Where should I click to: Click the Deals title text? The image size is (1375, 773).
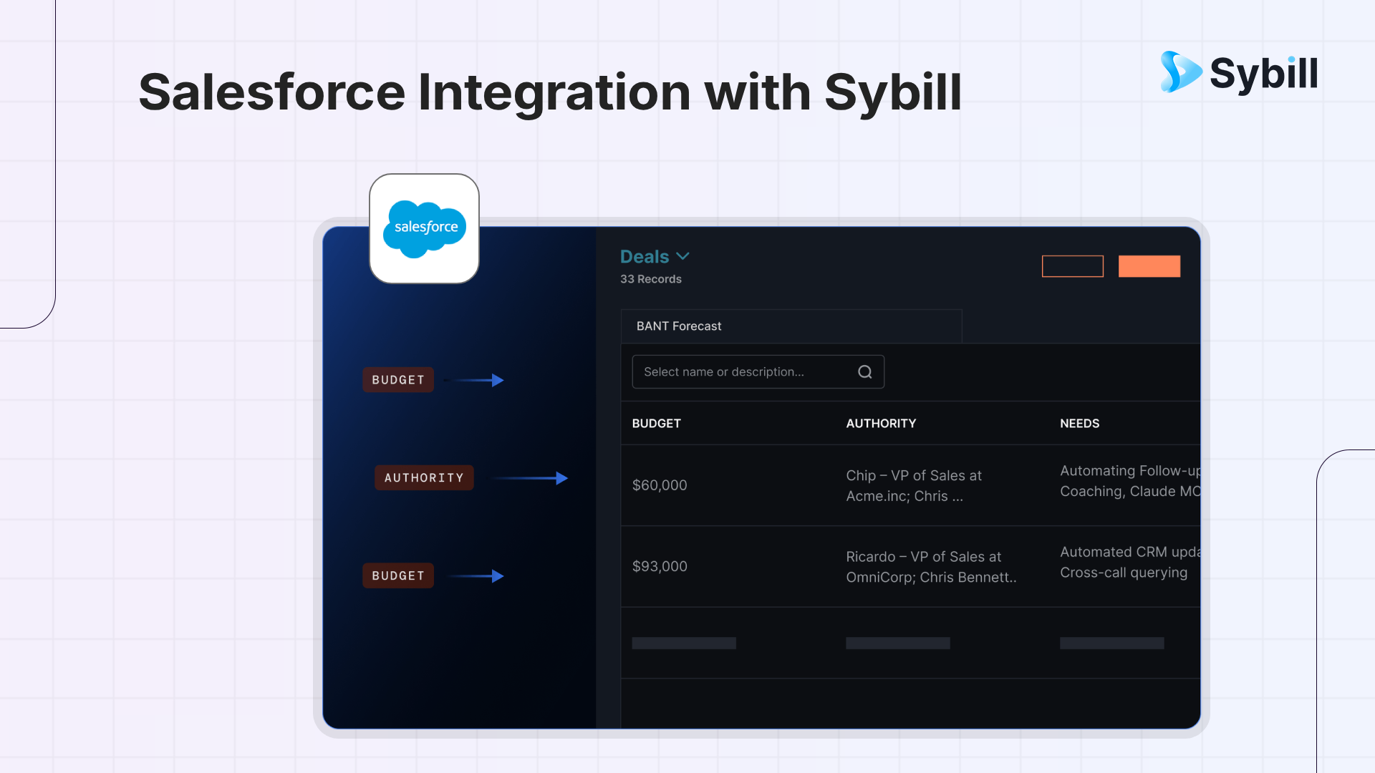click(644, 256)
